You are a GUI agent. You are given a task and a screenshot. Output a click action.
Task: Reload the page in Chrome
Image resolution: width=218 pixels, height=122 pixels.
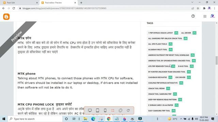pyautogui.click(x=14, y=8)
